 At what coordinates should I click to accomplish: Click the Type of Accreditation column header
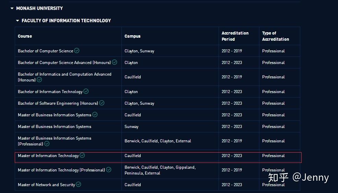point(276,36)
